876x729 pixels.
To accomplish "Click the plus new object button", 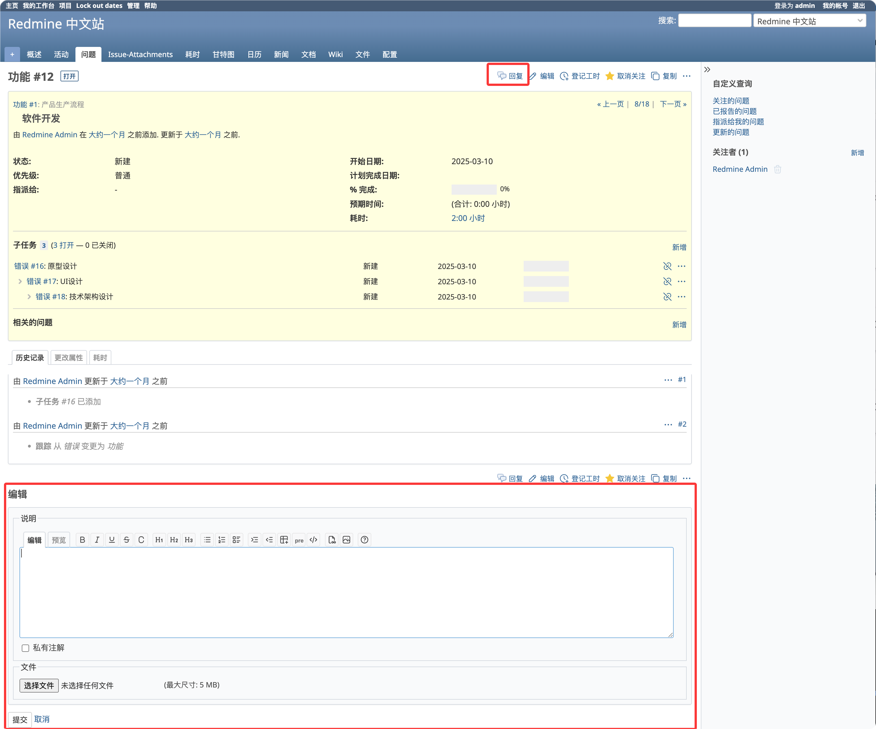I will point(12,54).
